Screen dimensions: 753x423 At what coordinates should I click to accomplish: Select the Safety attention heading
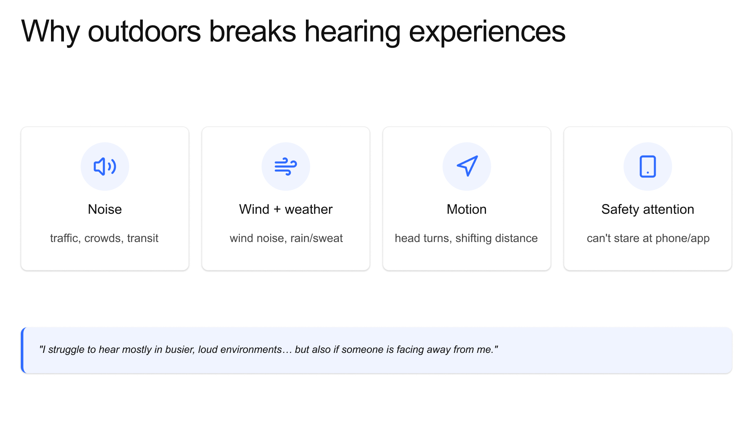coord(648,209)
